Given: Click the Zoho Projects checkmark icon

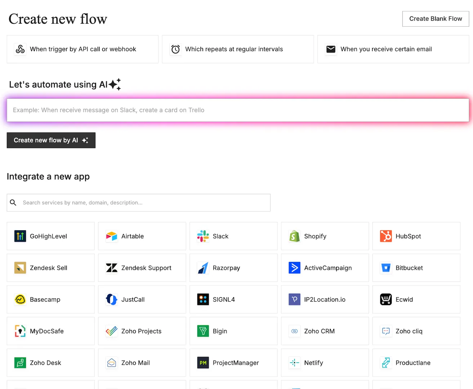Looking at the screenshot, I should pos(112,331).
